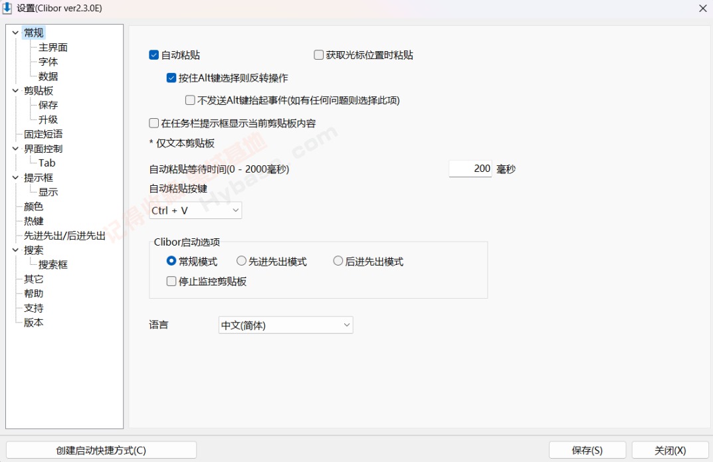Check 在任务栏提示框显示当前剪贴板内容 option
713x462 pixels.
[154, 123]
